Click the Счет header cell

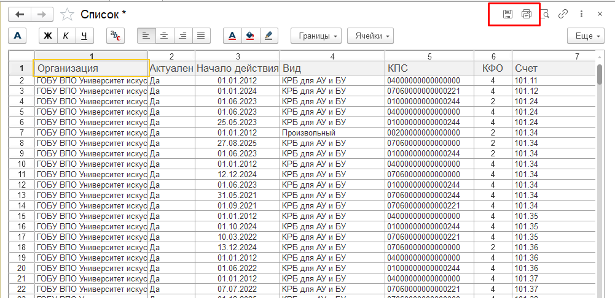pyautogui.click(x=554, y=69)
